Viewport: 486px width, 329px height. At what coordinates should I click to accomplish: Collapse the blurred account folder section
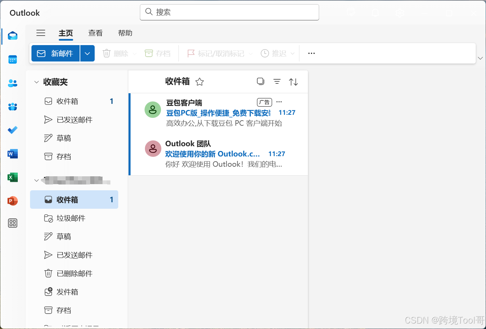tap(37, 180)
